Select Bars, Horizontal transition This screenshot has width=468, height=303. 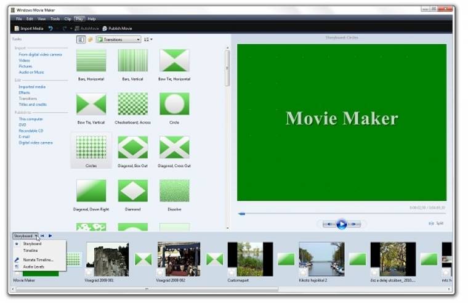pyautogui.click(x=91, y=65)
